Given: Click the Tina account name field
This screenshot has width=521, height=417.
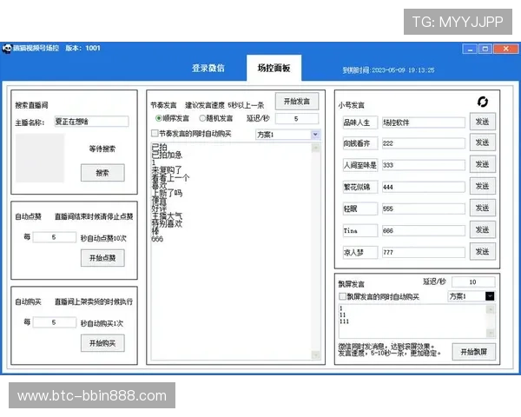Looking at the screenshot, I should tap(360, 230).
